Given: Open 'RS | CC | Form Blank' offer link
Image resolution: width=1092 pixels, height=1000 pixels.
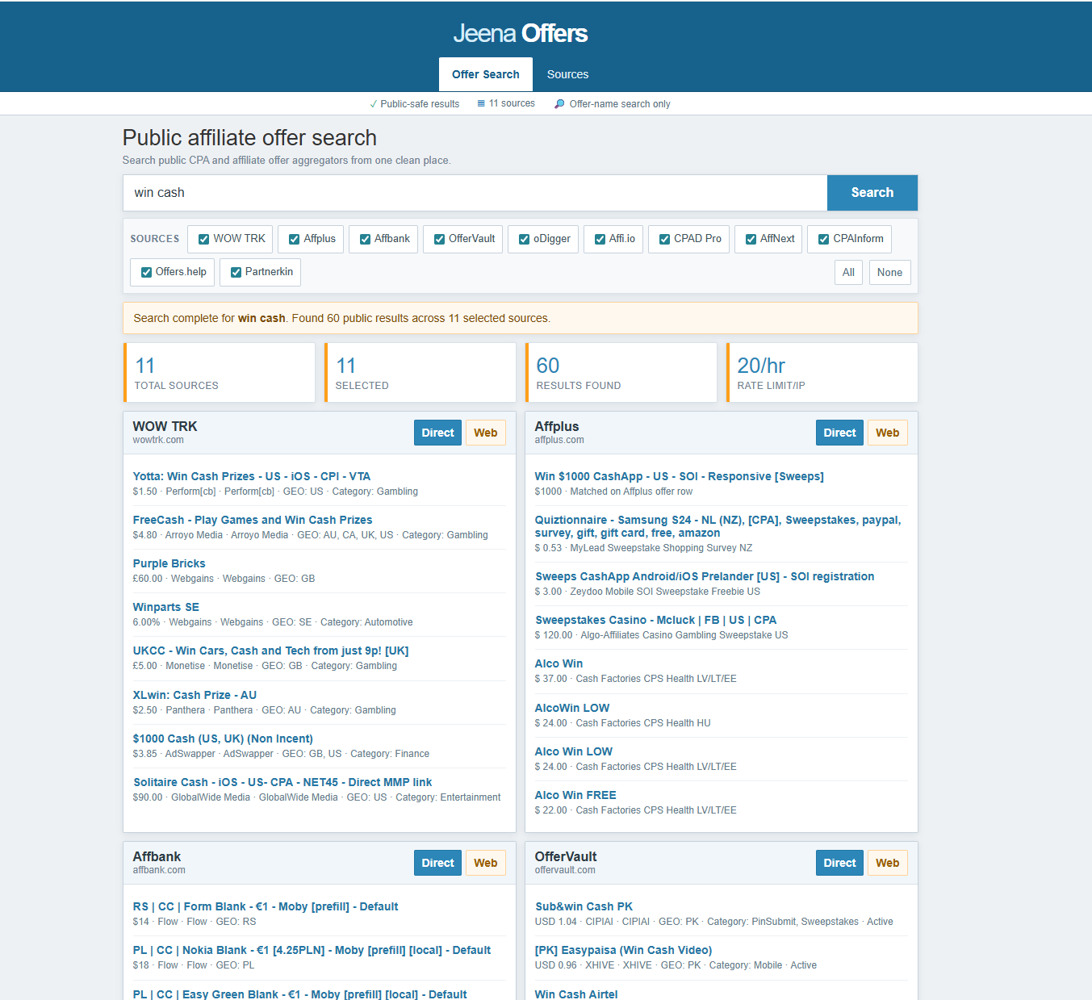Looking at the screenshot, I should [x=266, y=906].
